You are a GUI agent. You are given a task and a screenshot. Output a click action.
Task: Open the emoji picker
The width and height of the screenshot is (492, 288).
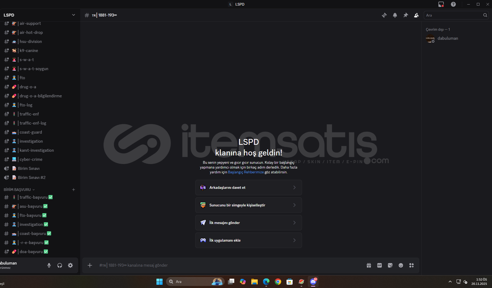pos(401,265)
